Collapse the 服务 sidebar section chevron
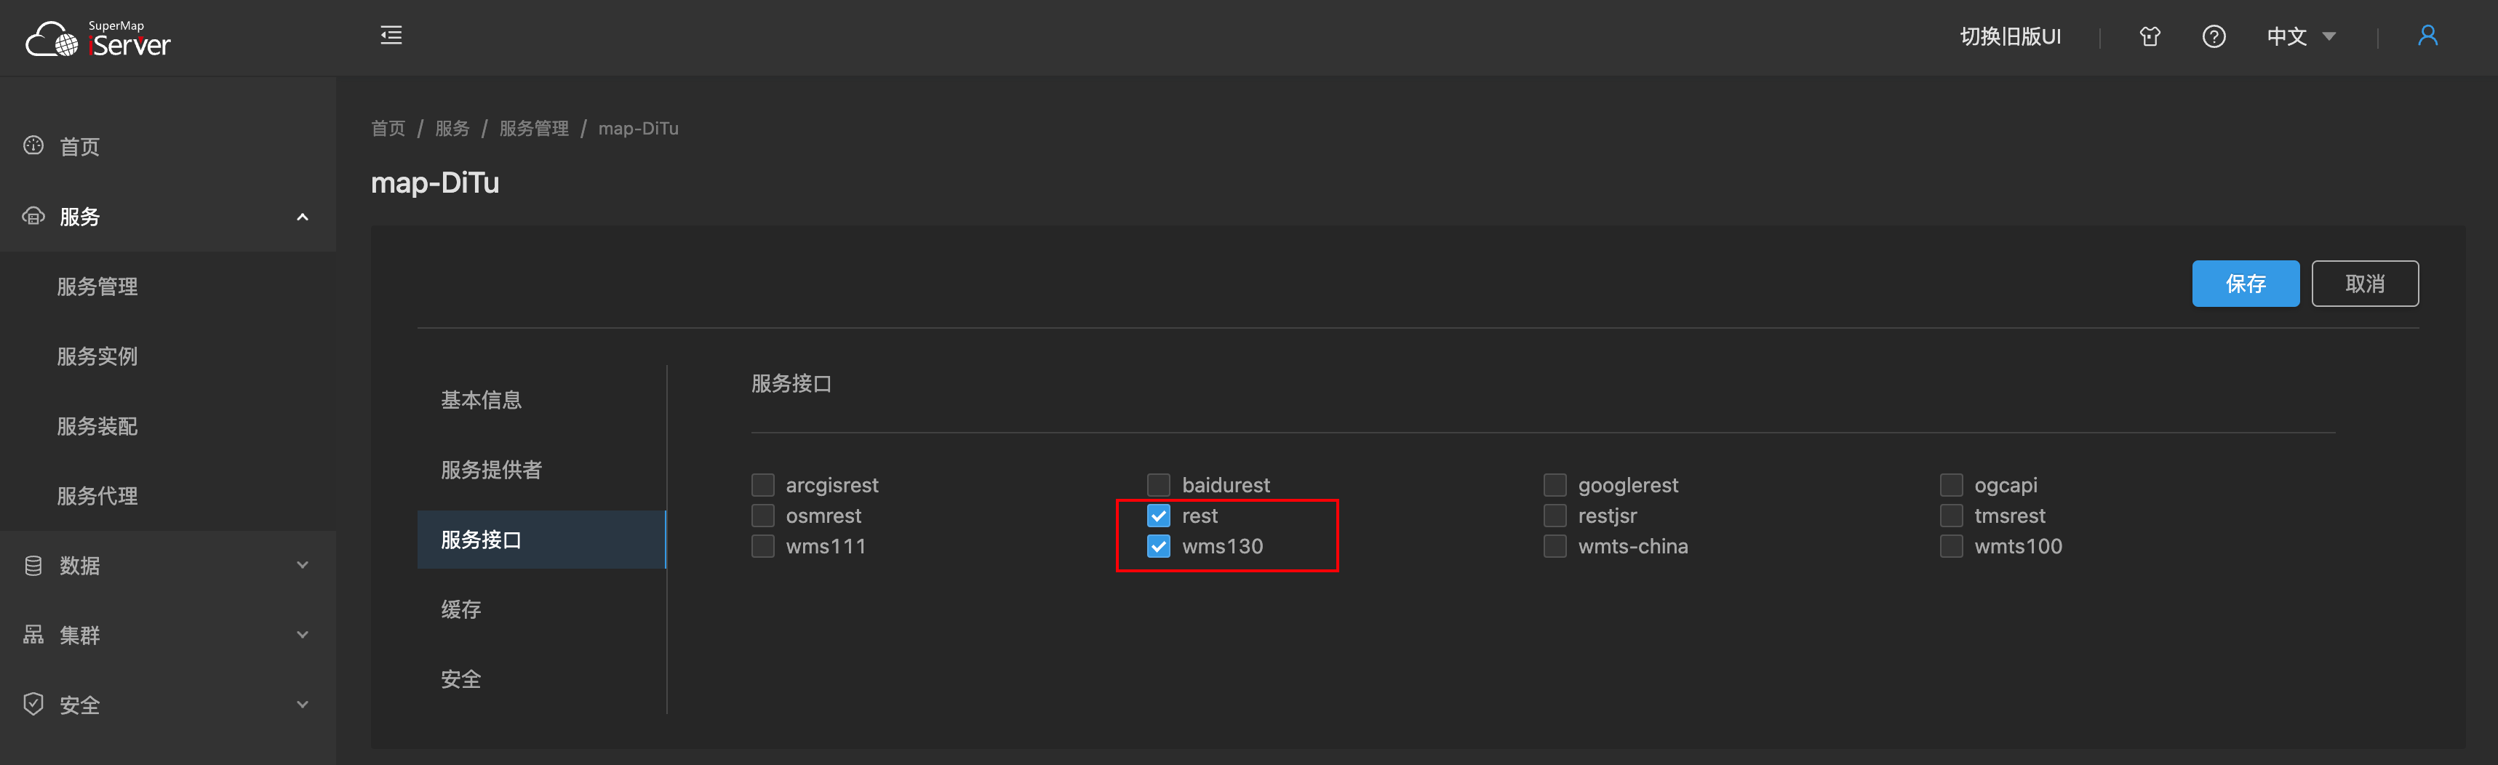The height and width of the screenshot is (765, 2498). 303,217
